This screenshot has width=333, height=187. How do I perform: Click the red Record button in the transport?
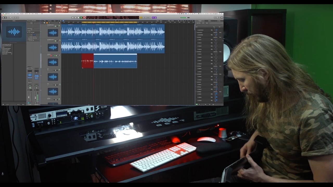pos(84,18)
